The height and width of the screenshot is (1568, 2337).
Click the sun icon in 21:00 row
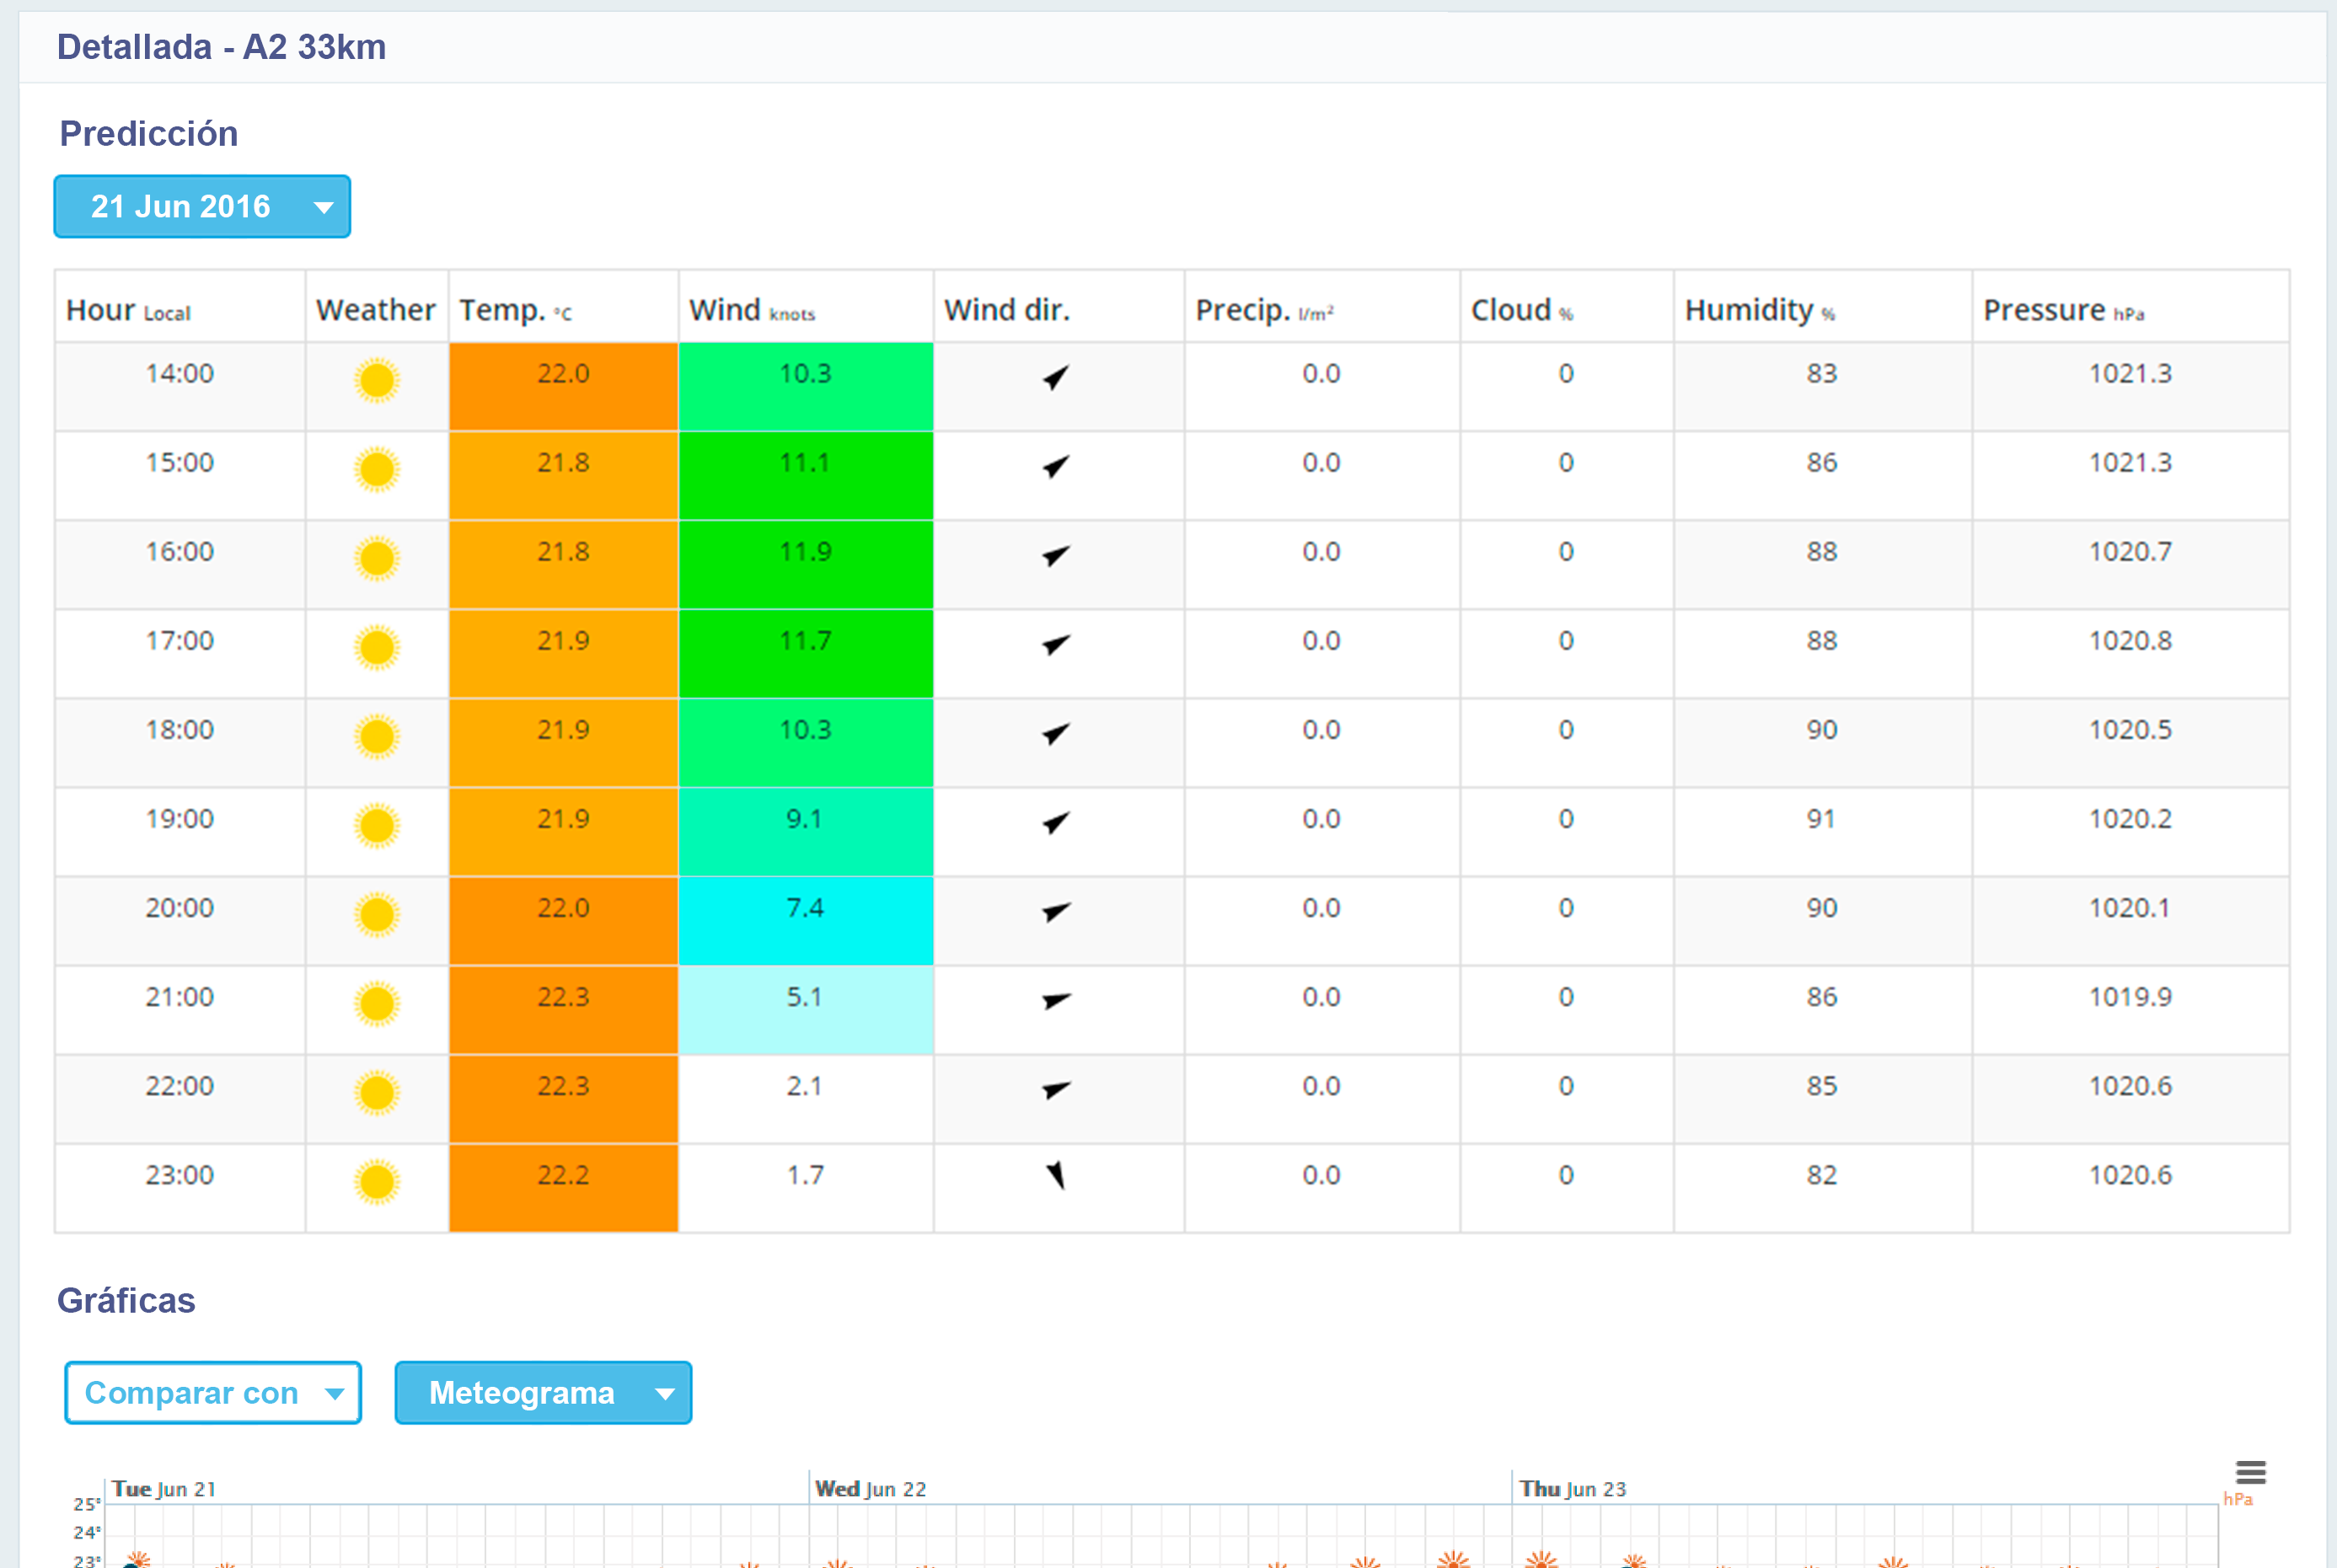click(377, 1004)
